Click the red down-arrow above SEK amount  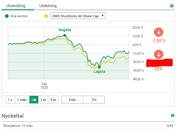click(x=159, y=54)
